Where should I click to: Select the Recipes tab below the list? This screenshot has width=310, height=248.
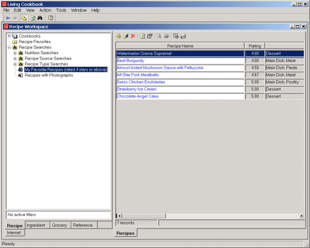click(125, 233)
